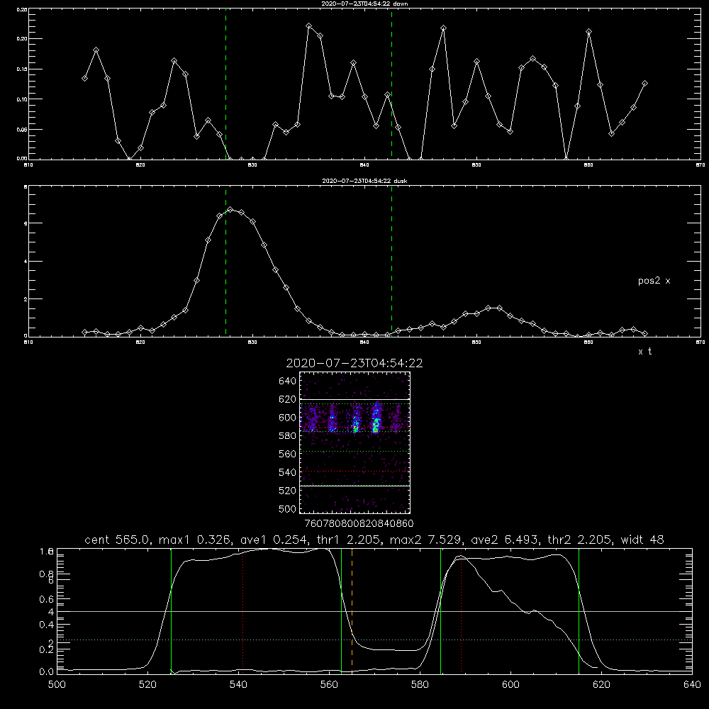This screenshot has height=709, width=709.
Task: Click the second green dashed marker in dusk plot
Action: click(x=391, y=261)
